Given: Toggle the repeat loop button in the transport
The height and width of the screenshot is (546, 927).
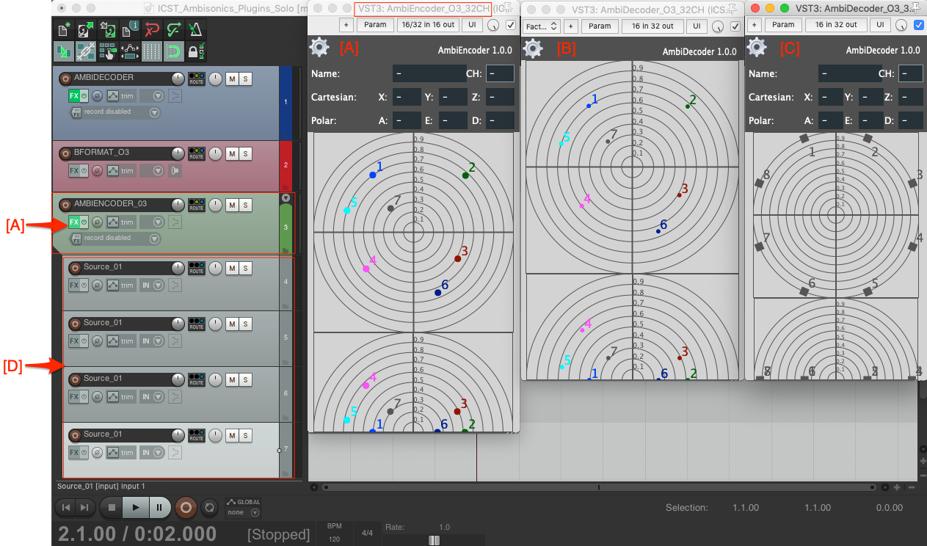Looking at the screenshot, I should tap(209, 507).
